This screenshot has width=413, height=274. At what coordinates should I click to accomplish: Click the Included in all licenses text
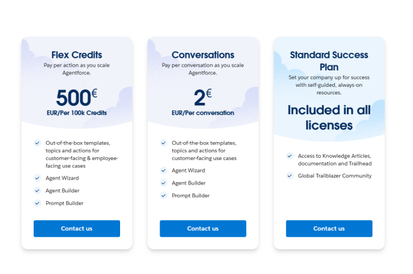[328, 117]
